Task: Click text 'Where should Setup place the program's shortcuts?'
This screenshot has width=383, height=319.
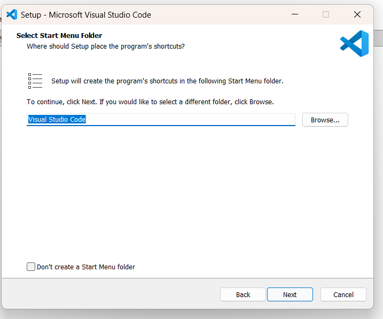Action: (x=106, y=46)
